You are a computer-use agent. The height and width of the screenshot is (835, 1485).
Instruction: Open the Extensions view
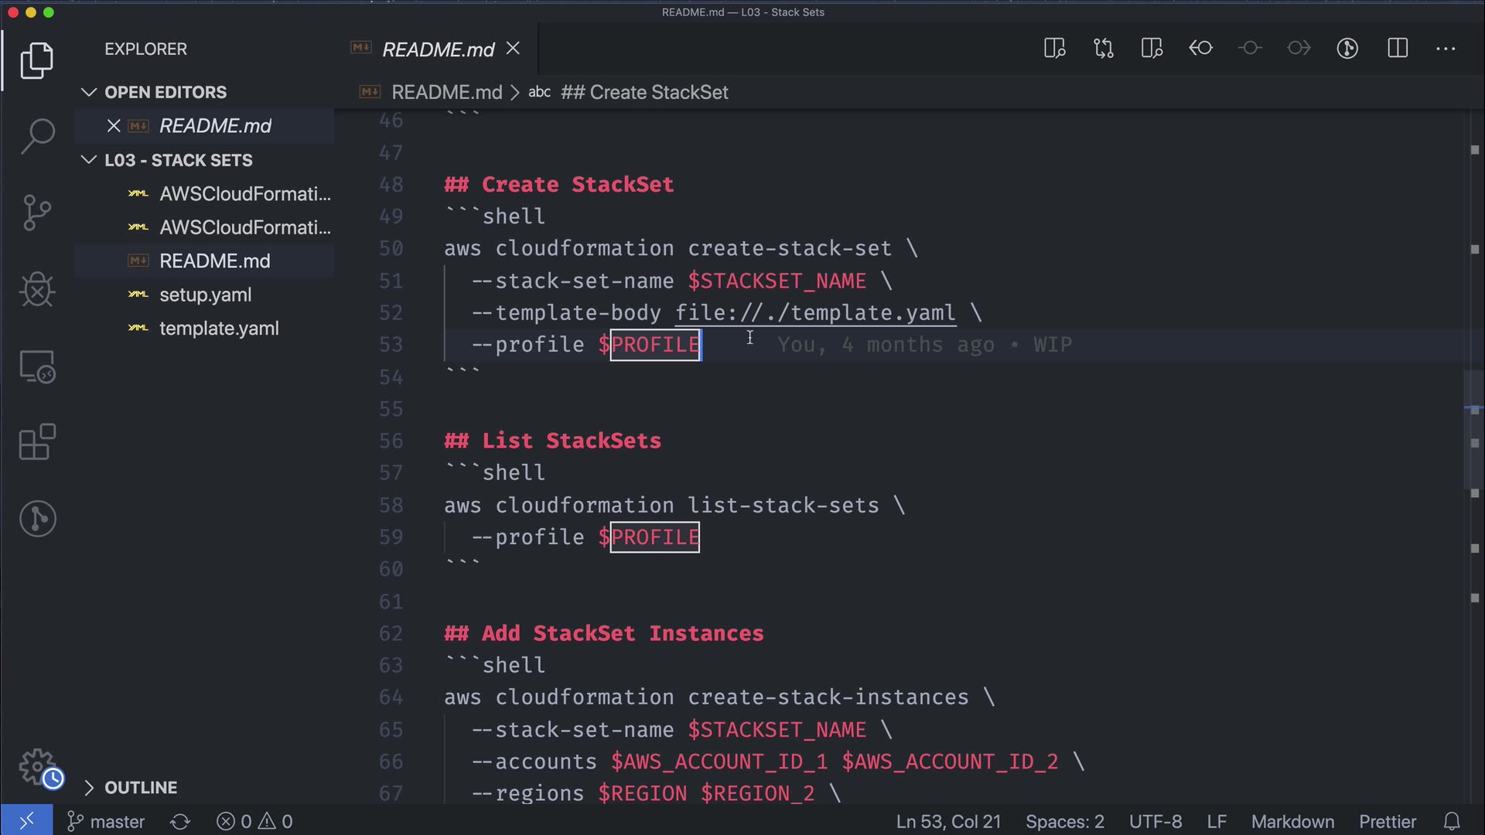coord(37,442)
